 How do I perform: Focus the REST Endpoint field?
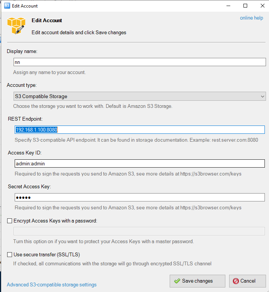pos(139,130)
